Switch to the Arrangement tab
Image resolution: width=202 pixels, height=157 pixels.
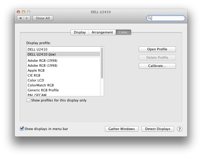102,32
